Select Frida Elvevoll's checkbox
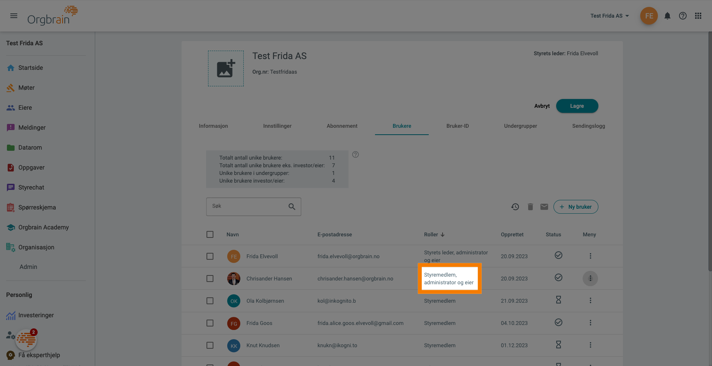Image resolution: width=712 pixels, height=366 pixels. [210, 256]
